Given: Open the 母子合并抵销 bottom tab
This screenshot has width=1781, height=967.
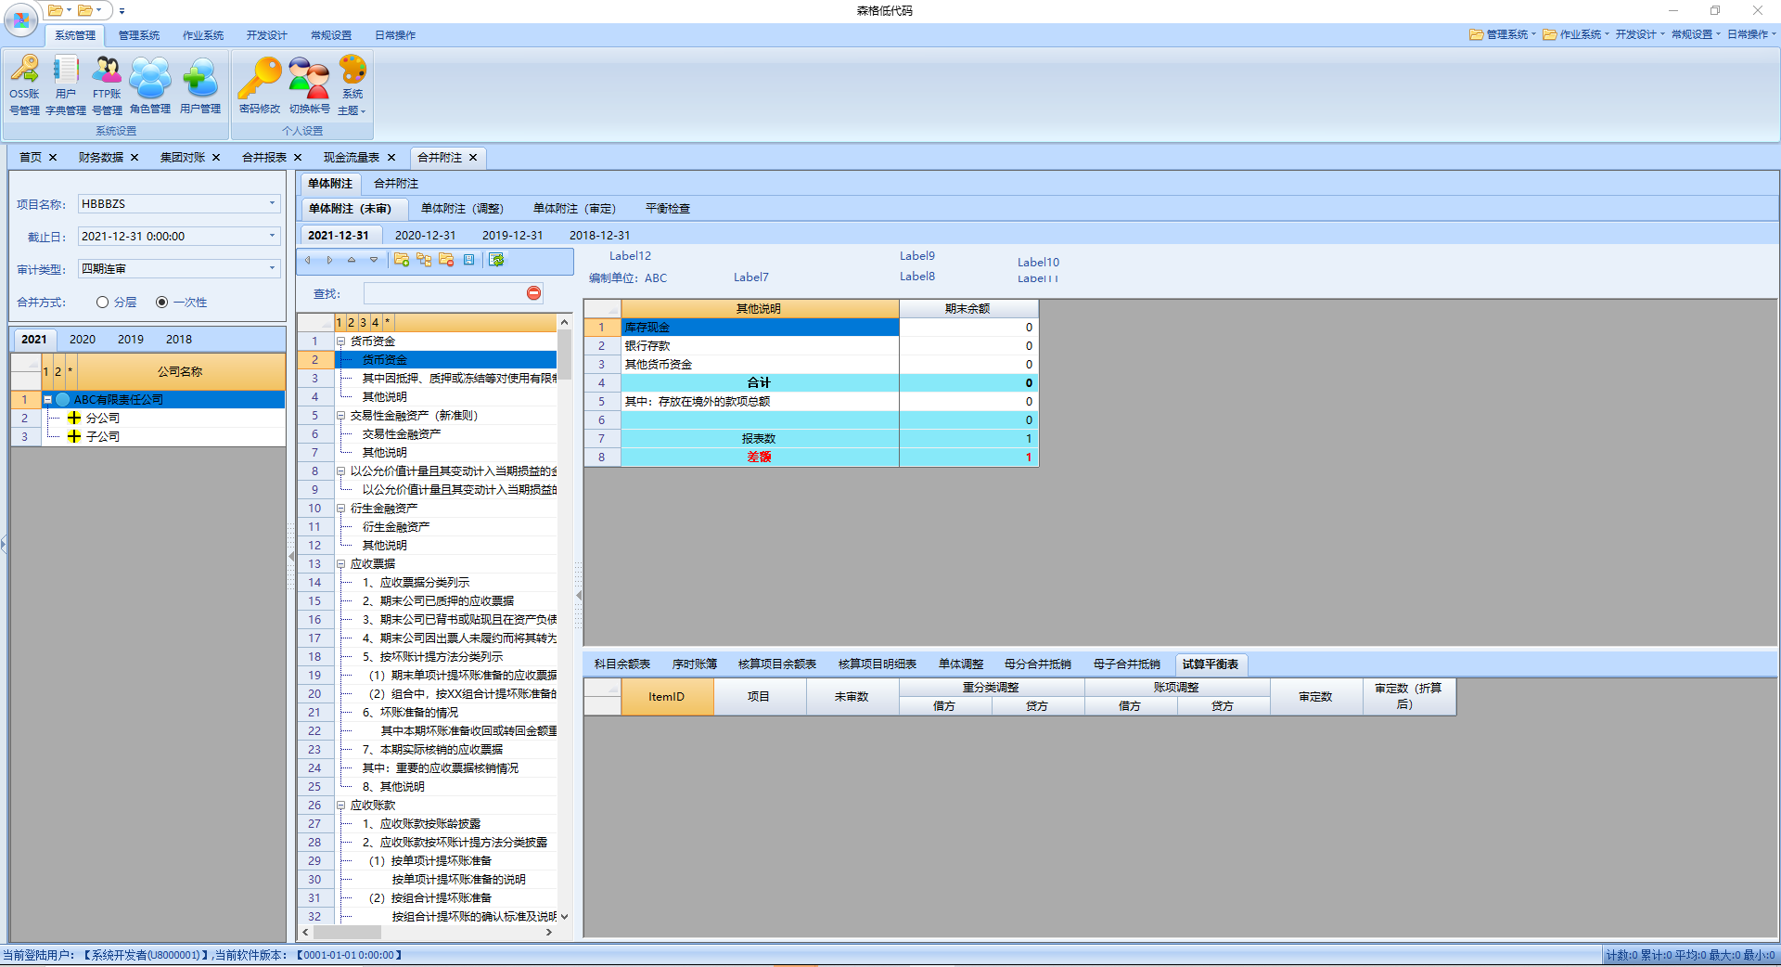Looking at the screenshot, I should 1127,664.
